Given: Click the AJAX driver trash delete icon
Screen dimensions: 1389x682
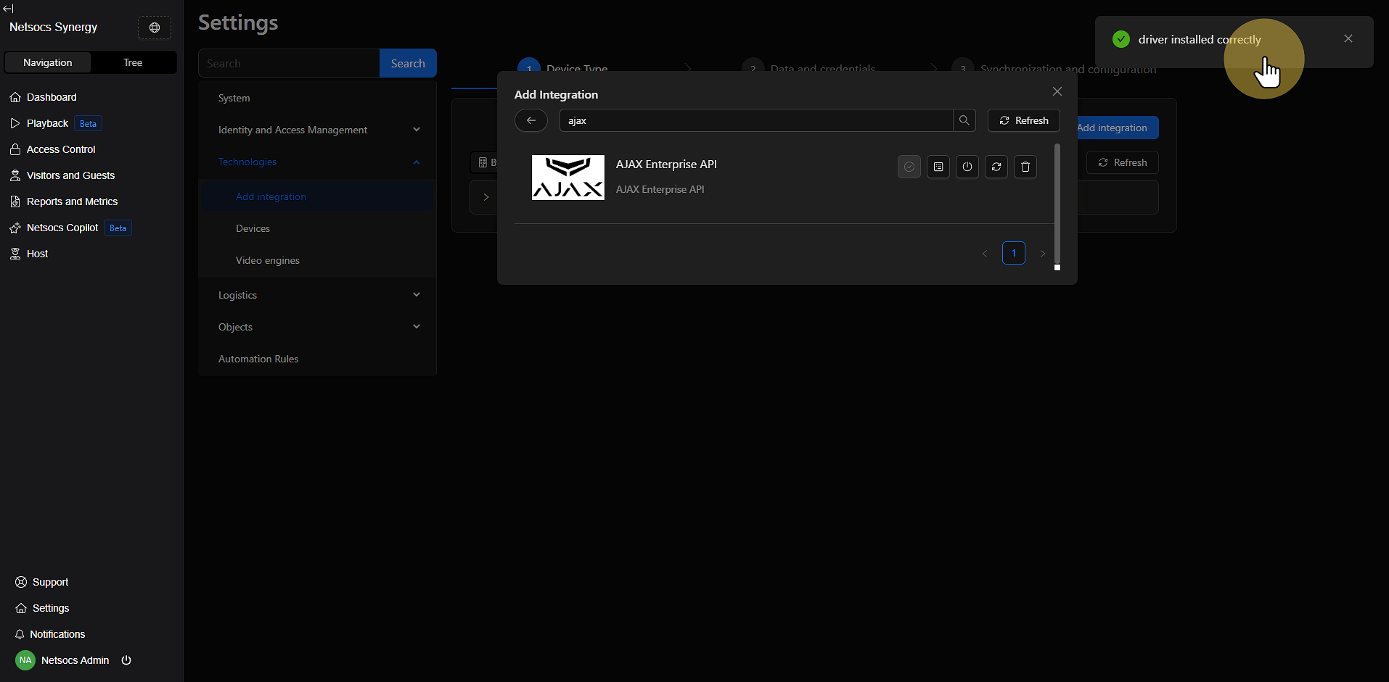Looking at the screenshot, I should click(1025, 167).
